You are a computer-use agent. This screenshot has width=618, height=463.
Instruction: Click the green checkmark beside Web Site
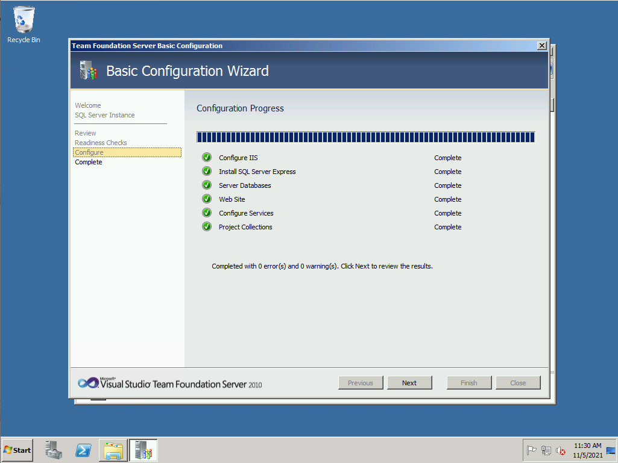pyautogui.click(x=207, y=199)
